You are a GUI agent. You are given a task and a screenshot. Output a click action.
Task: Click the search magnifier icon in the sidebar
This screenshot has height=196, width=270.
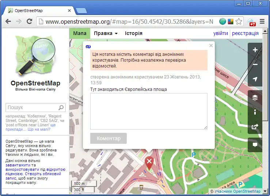pos(61,108)
